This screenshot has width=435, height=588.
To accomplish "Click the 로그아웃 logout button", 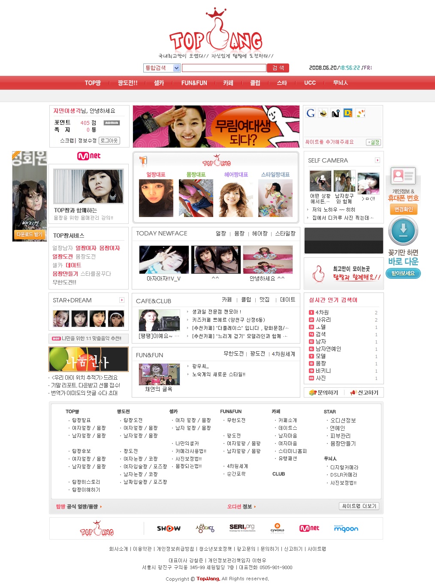I will [x=109, y=141].
